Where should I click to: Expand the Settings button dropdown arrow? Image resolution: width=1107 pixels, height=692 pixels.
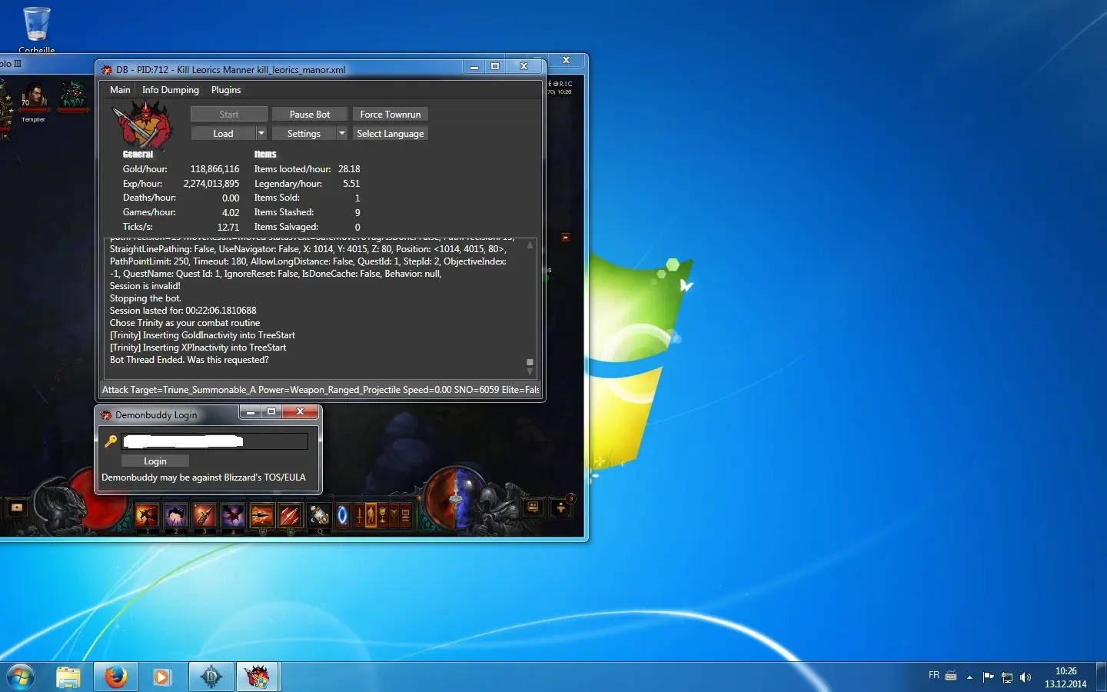tap(342, 133)
